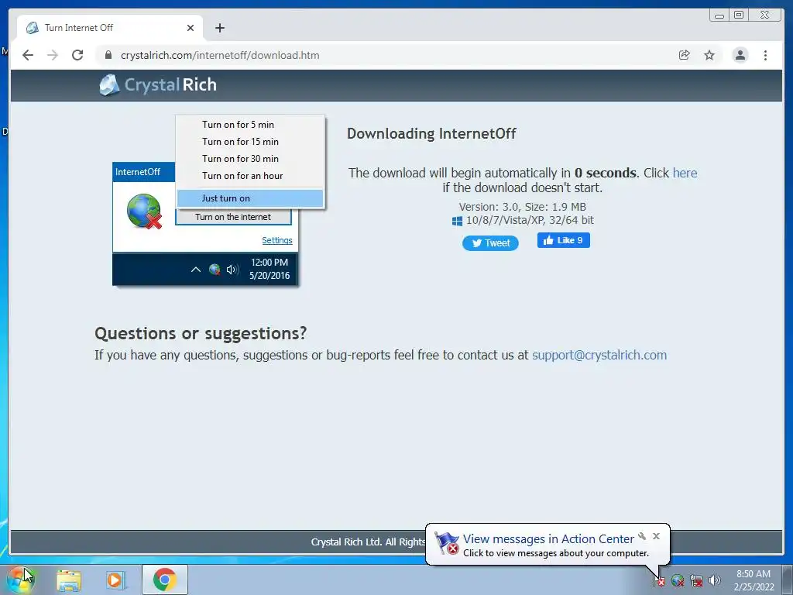
Task: Restore down the Chrome window
Action: tap(738, 15)
